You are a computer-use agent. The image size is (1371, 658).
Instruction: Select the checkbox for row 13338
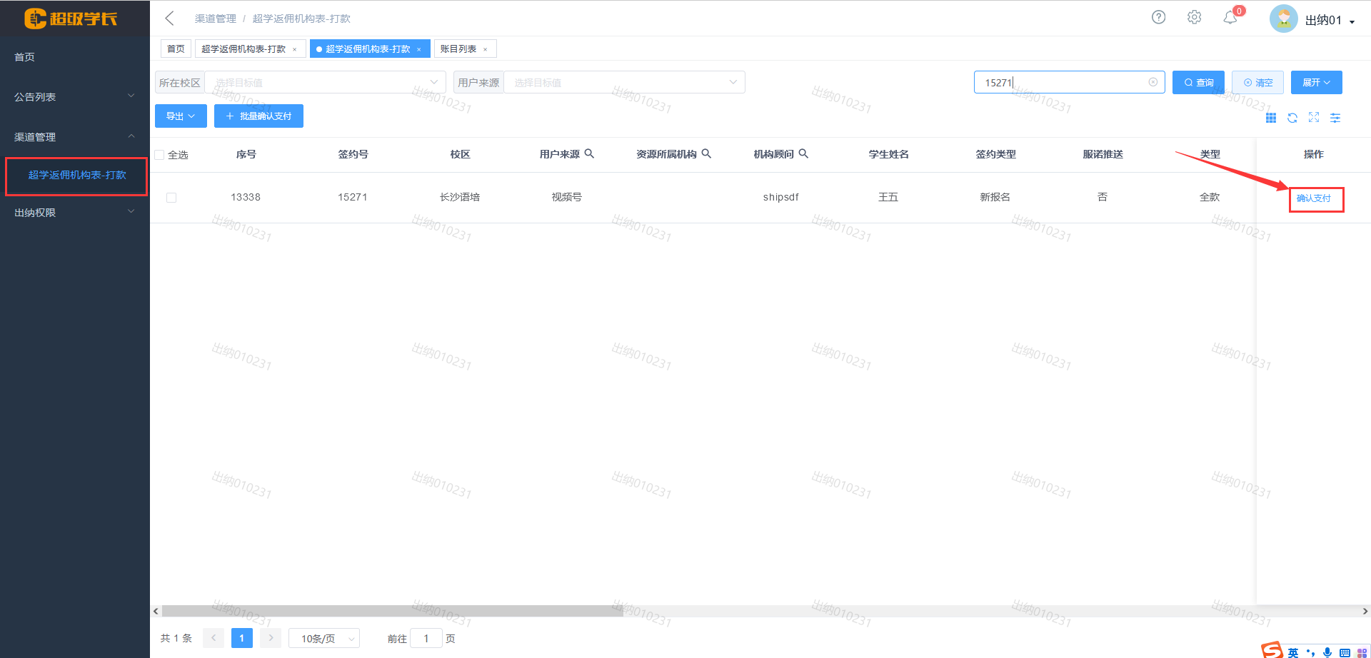click(x=171, y=198)
